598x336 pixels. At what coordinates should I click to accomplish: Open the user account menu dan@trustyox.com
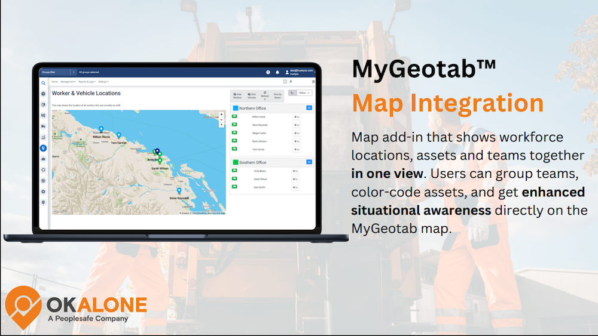[300, 72]
